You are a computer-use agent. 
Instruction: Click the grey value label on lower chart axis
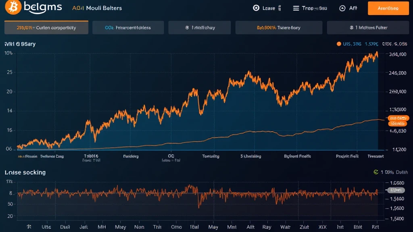pyautogui.click(x=396, y=190)
